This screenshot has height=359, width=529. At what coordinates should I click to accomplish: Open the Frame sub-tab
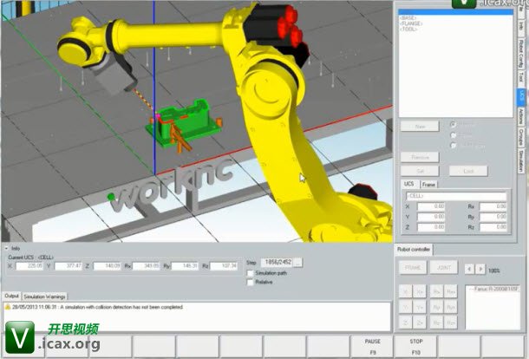[428, 185]
